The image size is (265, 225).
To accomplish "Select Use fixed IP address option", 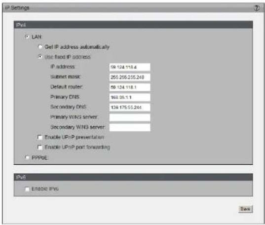I will (40, 57).
